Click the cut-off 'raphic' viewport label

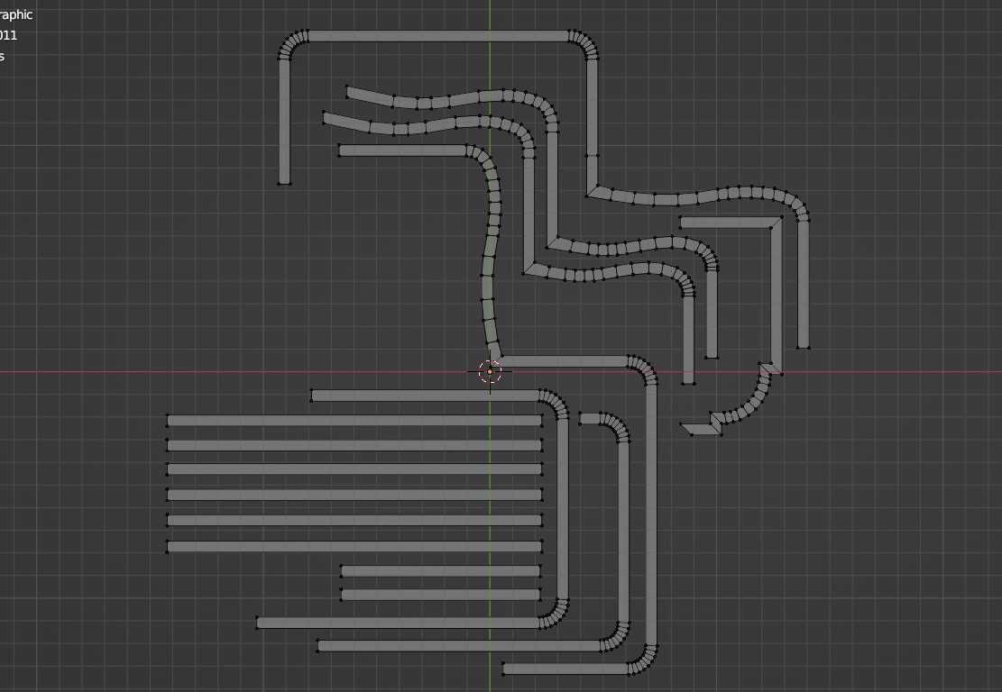point(16,14)
